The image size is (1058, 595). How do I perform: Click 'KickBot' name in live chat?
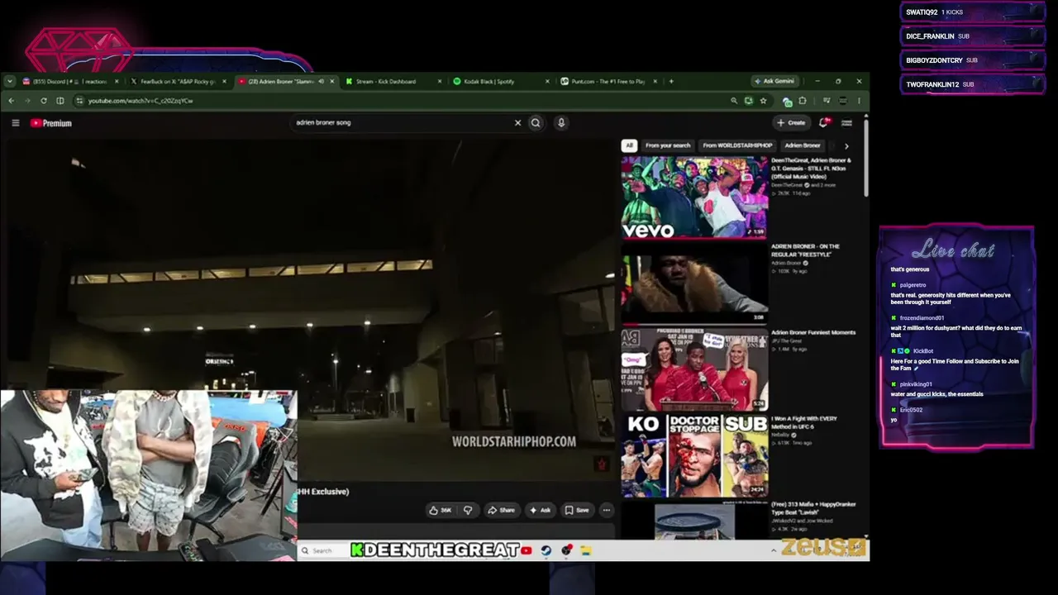pyautogui.click(x=923, y=351)
